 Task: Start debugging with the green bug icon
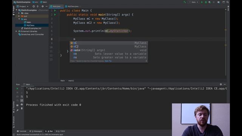pyautogui.click(x=206, y=2)
